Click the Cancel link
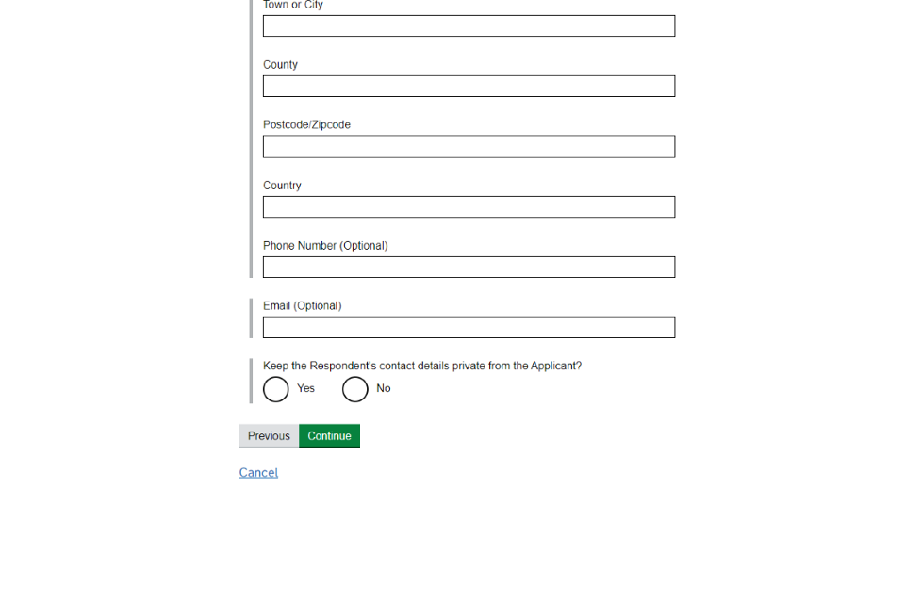The image size is (905, 603). [x=258, y=473]
